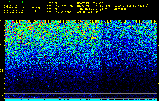Viewport: 159px width, 101px height.
Task: Click the 0.7 frequency axis label
Action: [x=2, y=83]
